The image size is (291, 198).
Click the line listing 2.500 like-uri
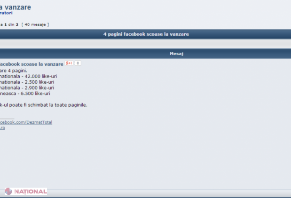click(x=27, y=82)
